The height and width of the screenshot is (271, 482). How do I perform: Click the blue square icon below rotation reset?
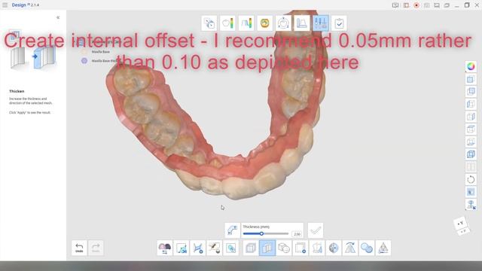tap(471, 192)
